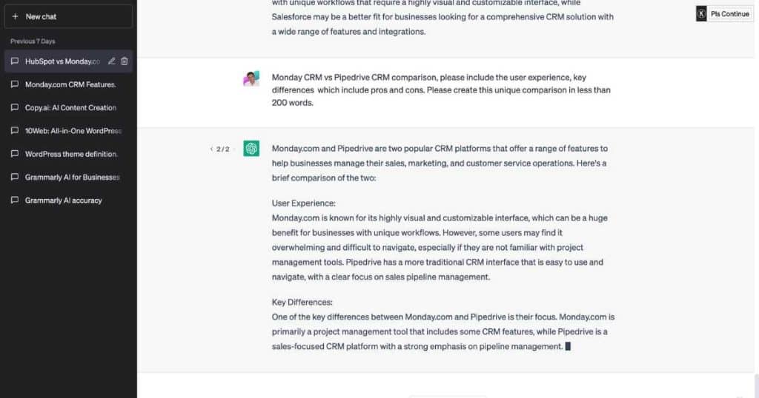Click the user avatar beside the Pipedrive prompt
The height and width of the screenshot is (398, 759).
[251, 78]
